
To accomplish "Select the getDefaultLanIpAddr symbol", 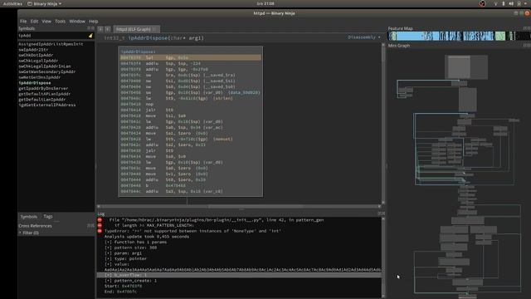I will pos(42,100).
